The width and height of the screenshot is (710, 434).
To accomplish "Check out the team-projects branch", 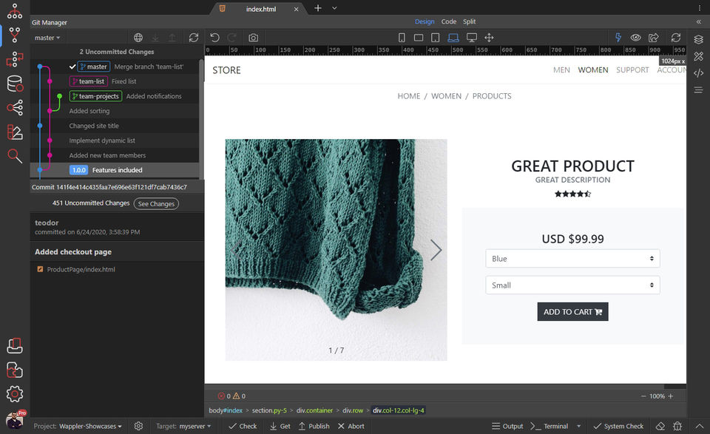I will coord(95,96).
